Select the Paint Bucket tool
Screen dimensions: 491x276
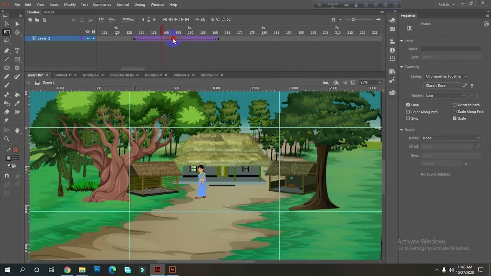tap(17, 95)
